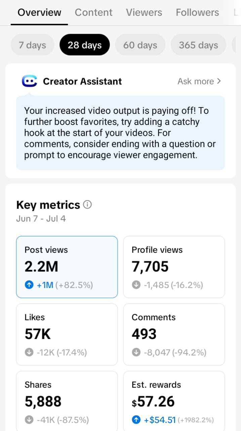Select the 60 days range

pos(140,45)
